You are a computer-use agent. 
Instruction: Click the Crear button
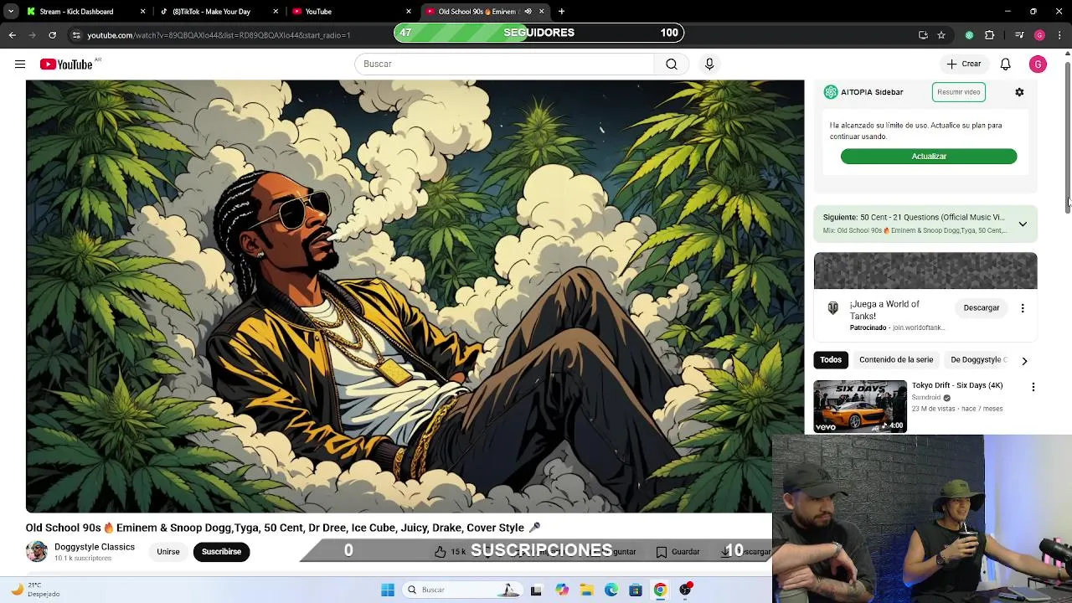[963, 64]
